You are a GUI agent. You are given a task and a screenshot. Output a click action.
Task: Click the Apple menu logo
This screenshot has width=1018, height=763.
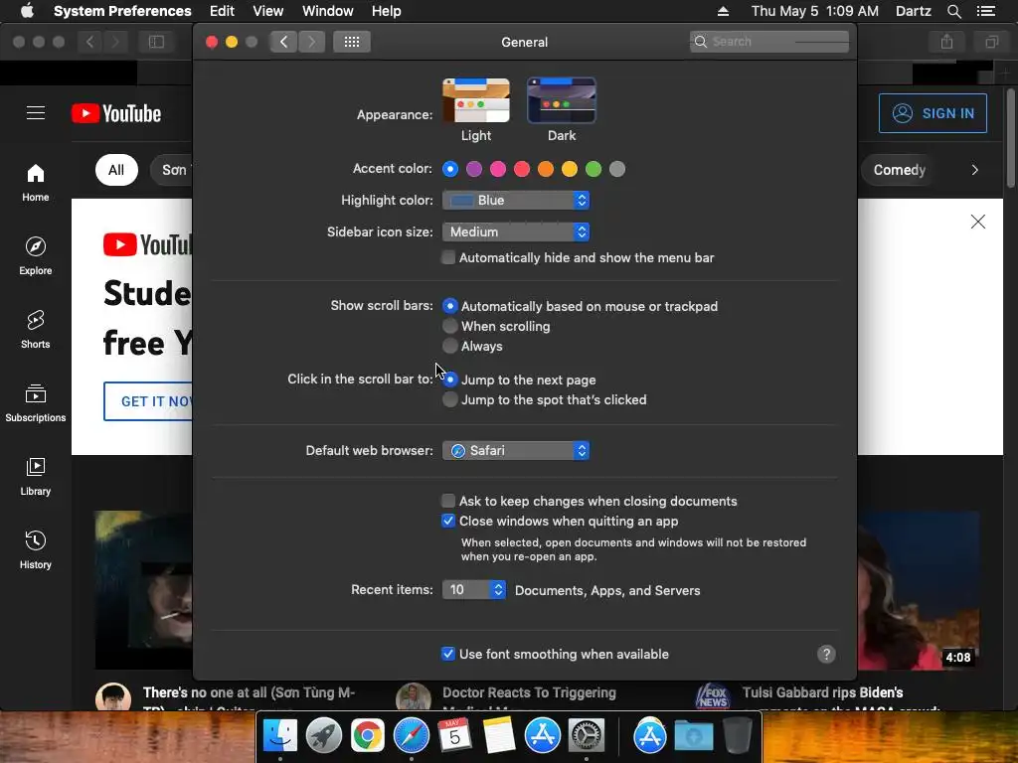click(27, 11)
